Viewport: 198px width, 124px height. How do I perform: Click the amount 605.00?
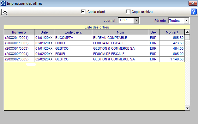point(178,54)
